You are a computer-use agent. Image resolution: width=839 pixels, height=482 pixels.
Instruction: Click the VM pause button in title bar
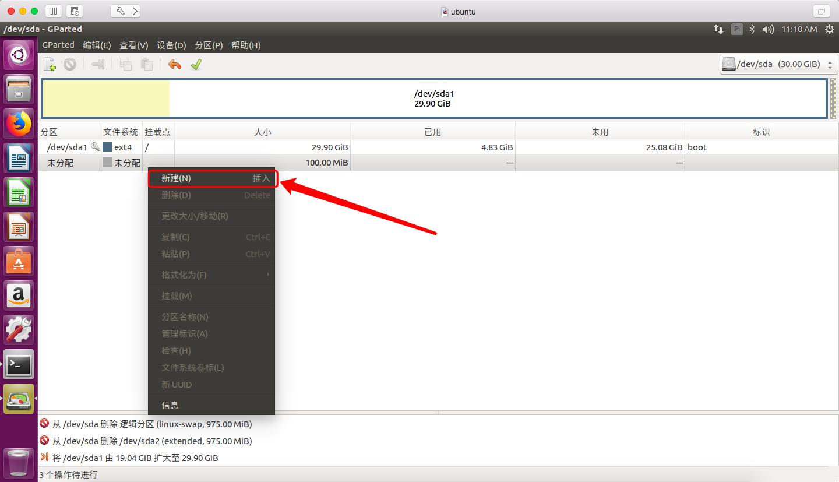pyautogui.click(x=54, y=11)
